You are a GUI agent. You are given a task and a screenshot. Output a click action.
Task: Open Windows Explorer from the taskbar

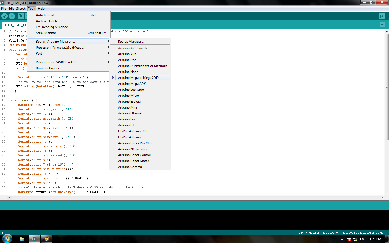[x=22, y=239]
